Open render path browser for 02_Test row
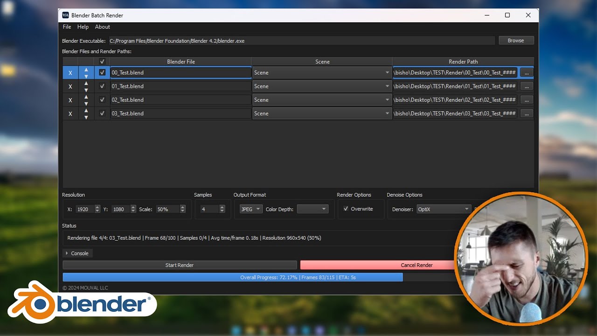This screenshot has width=597, height=336. (527, 100)
